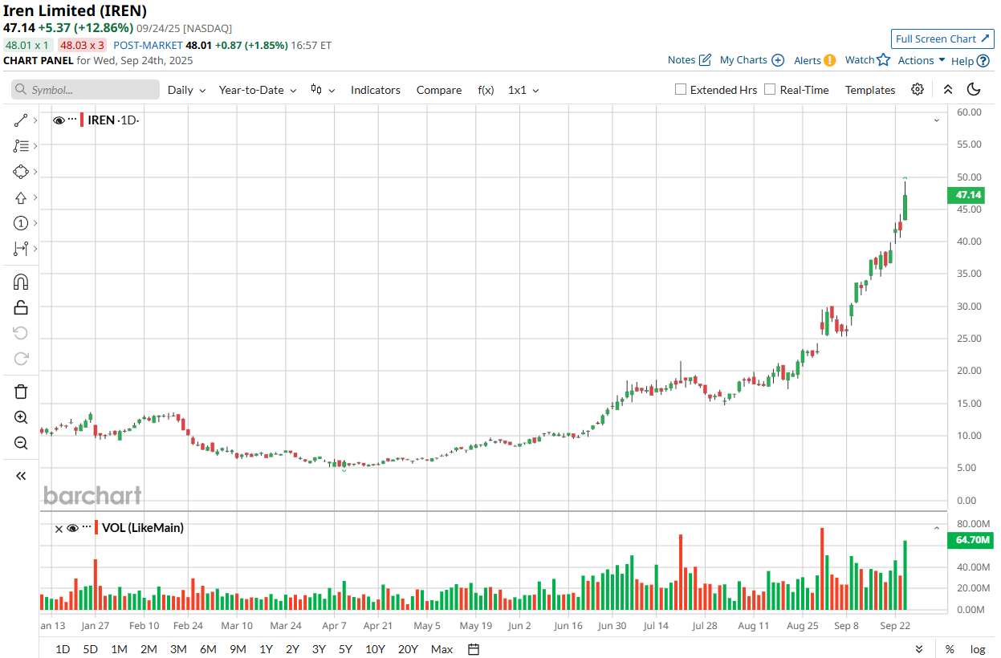
Task: Open Notes for this chart
Action: [x=690, y=60]
